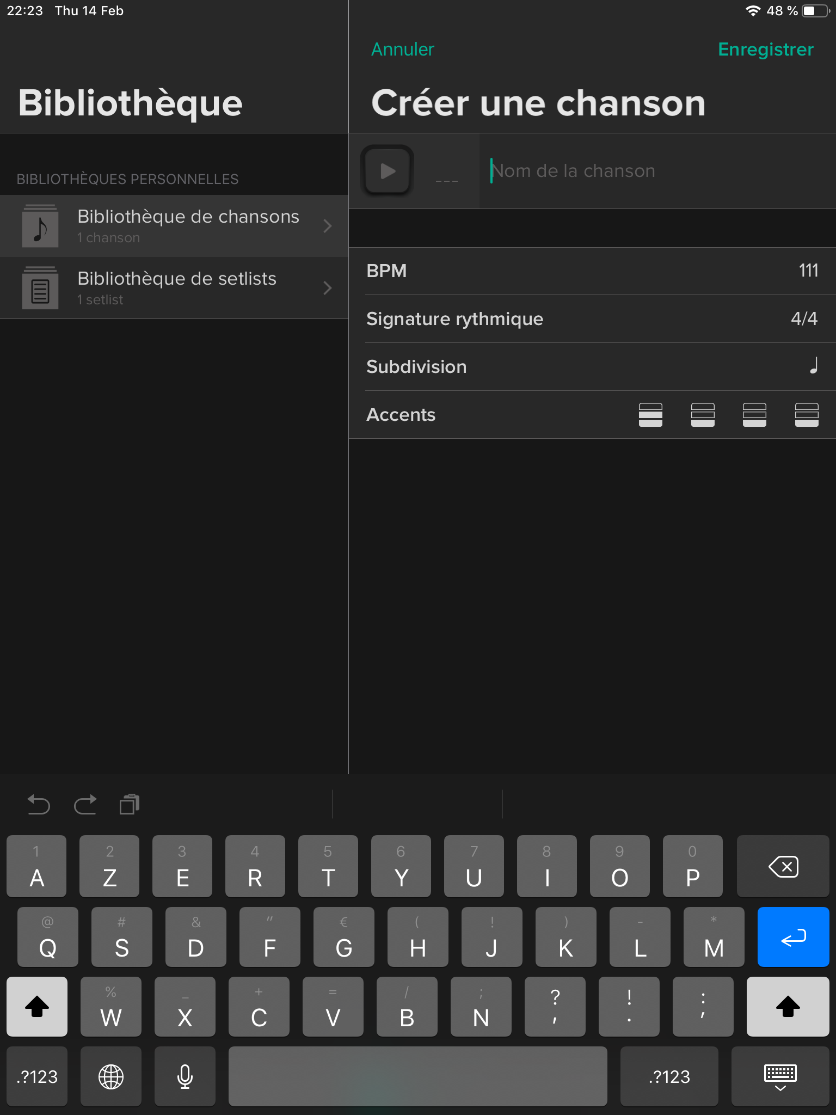
Task: Click the setlist library document icon
Action: click(40, 288)
